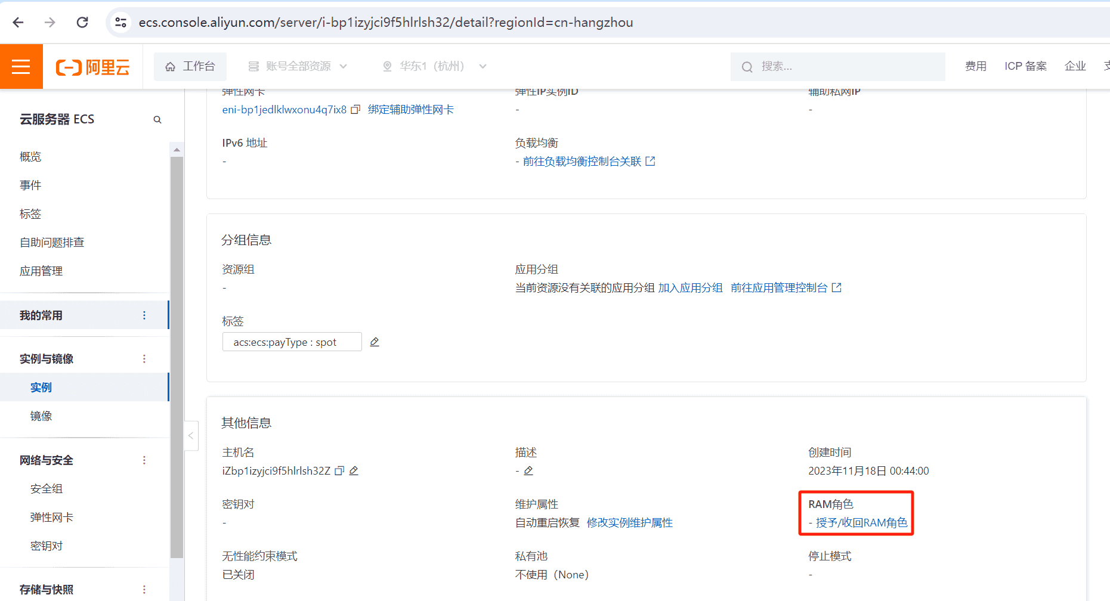Copy the hostname iZbp1izyjci9f5hlrlsh32Z
Viewport: 1110px width, 601px height.
pyautogui.click(x=340, y=470)
